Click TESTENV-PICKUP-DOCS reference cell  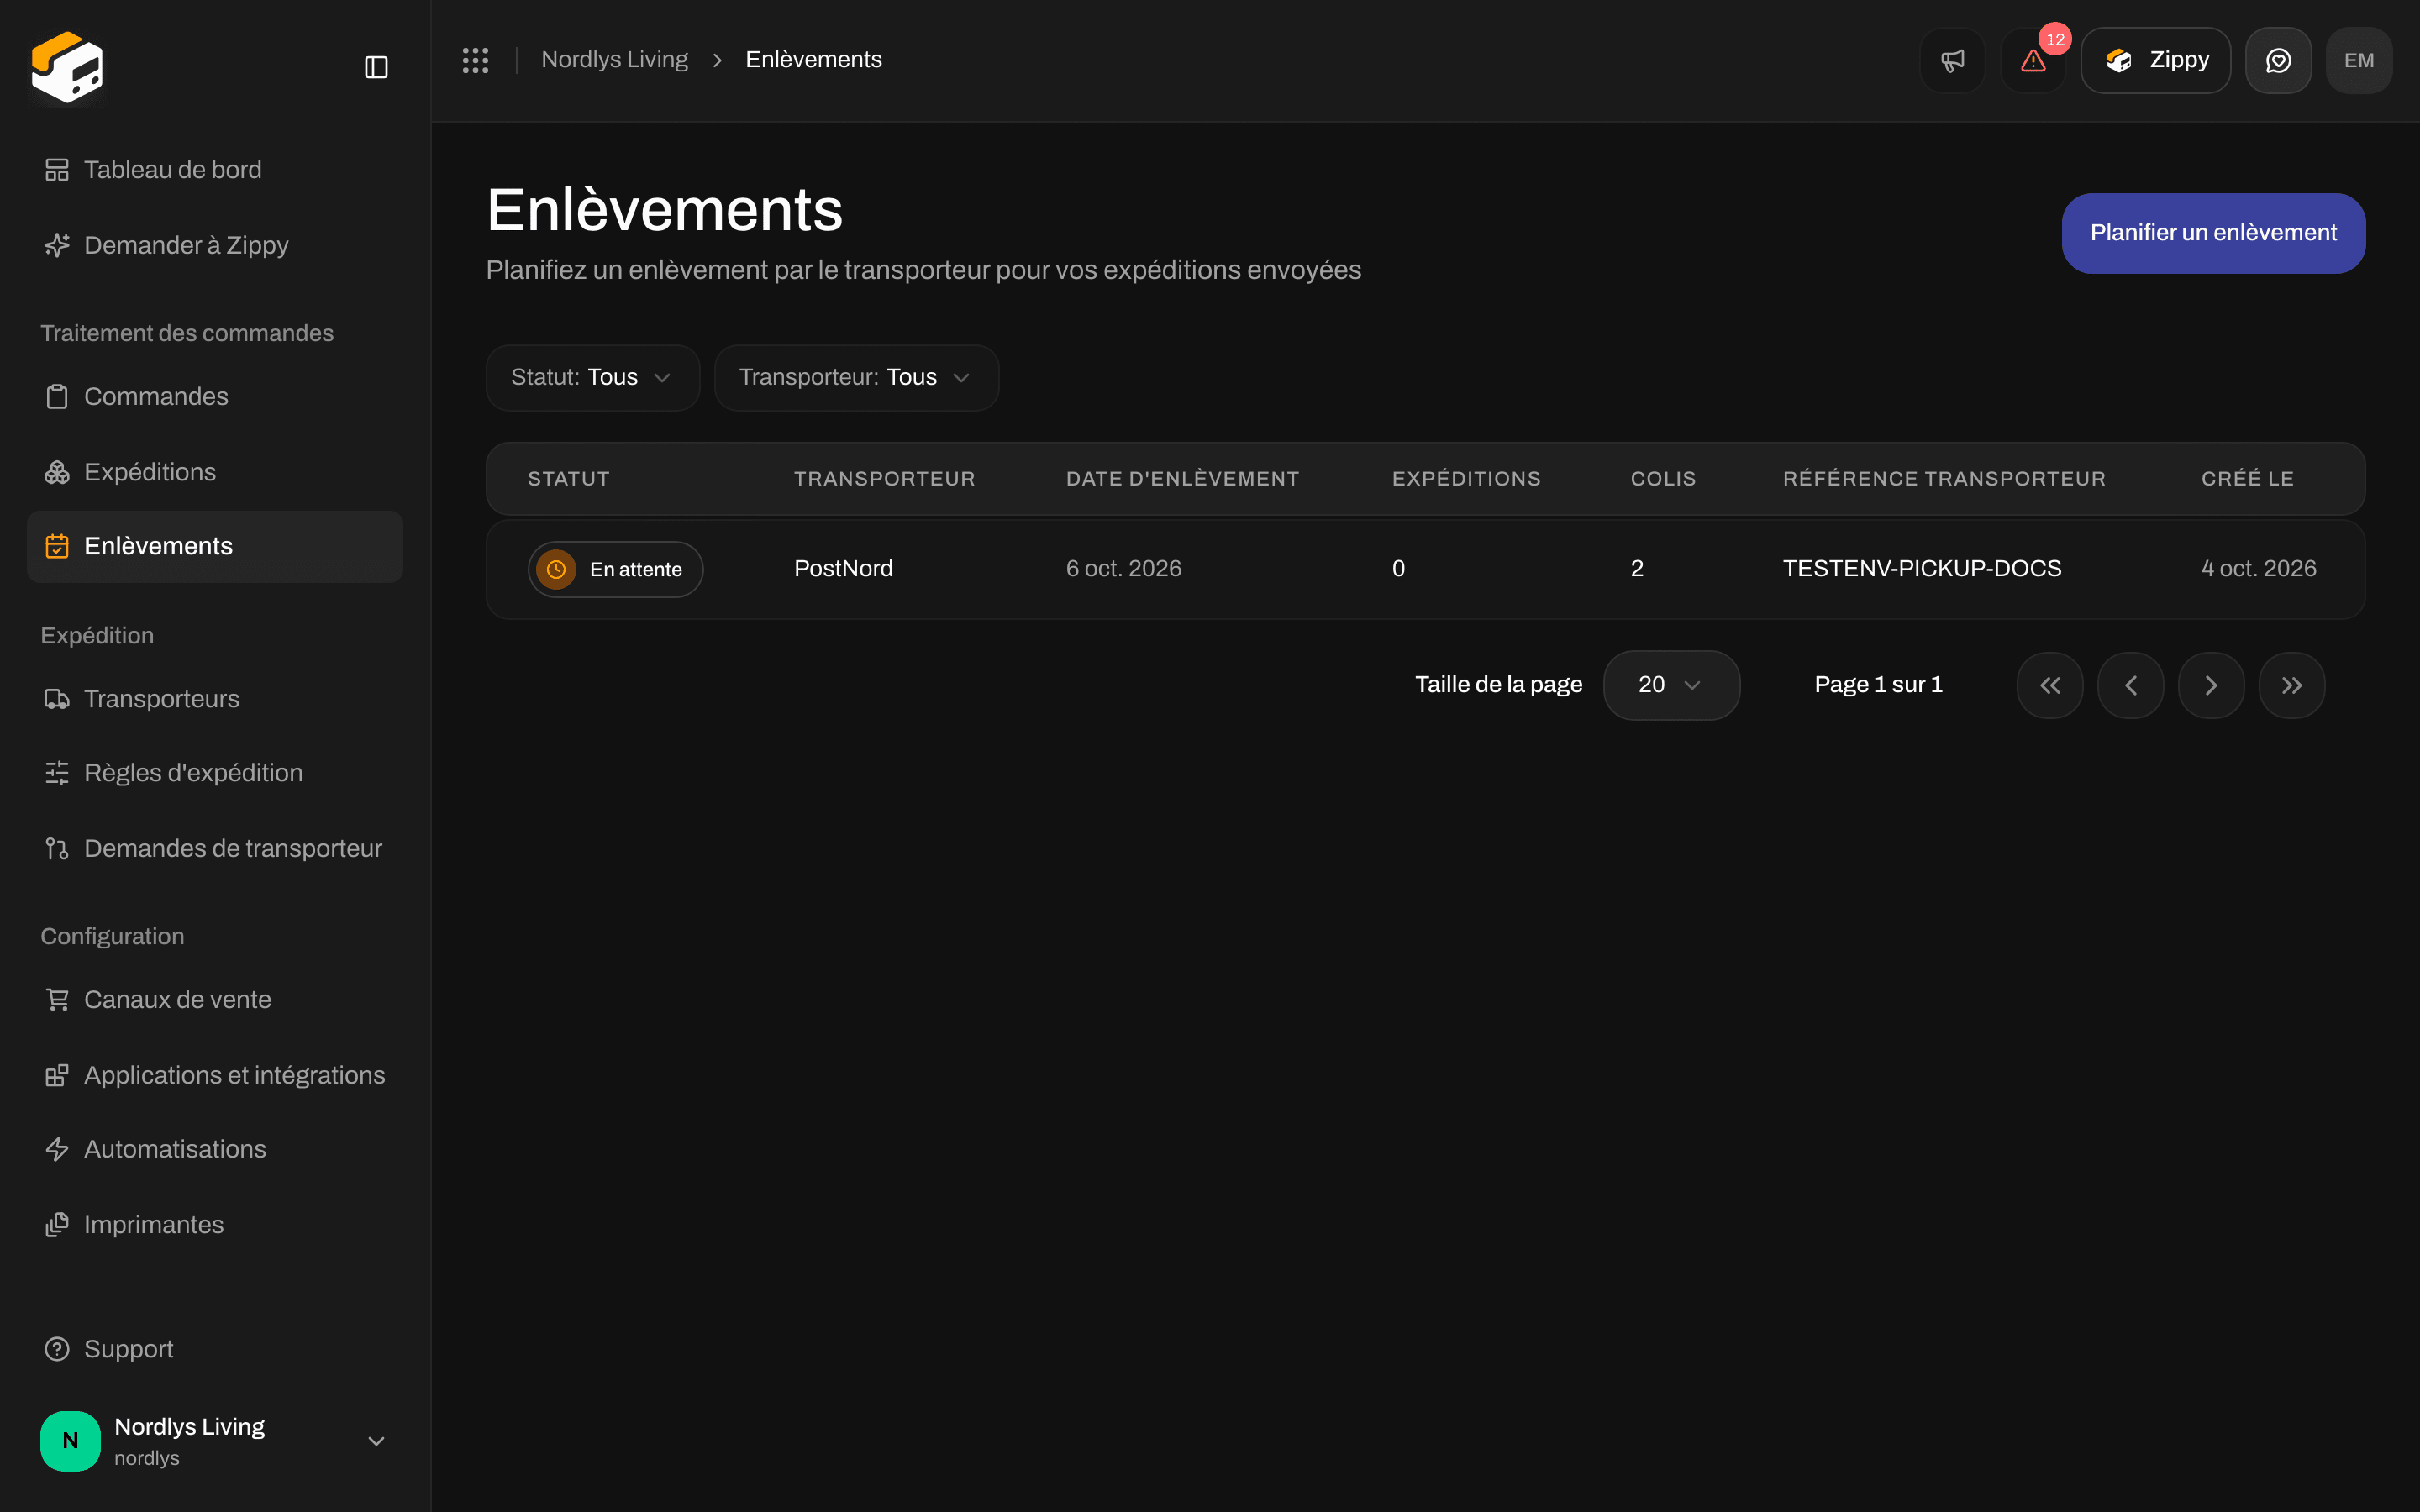1922,569
